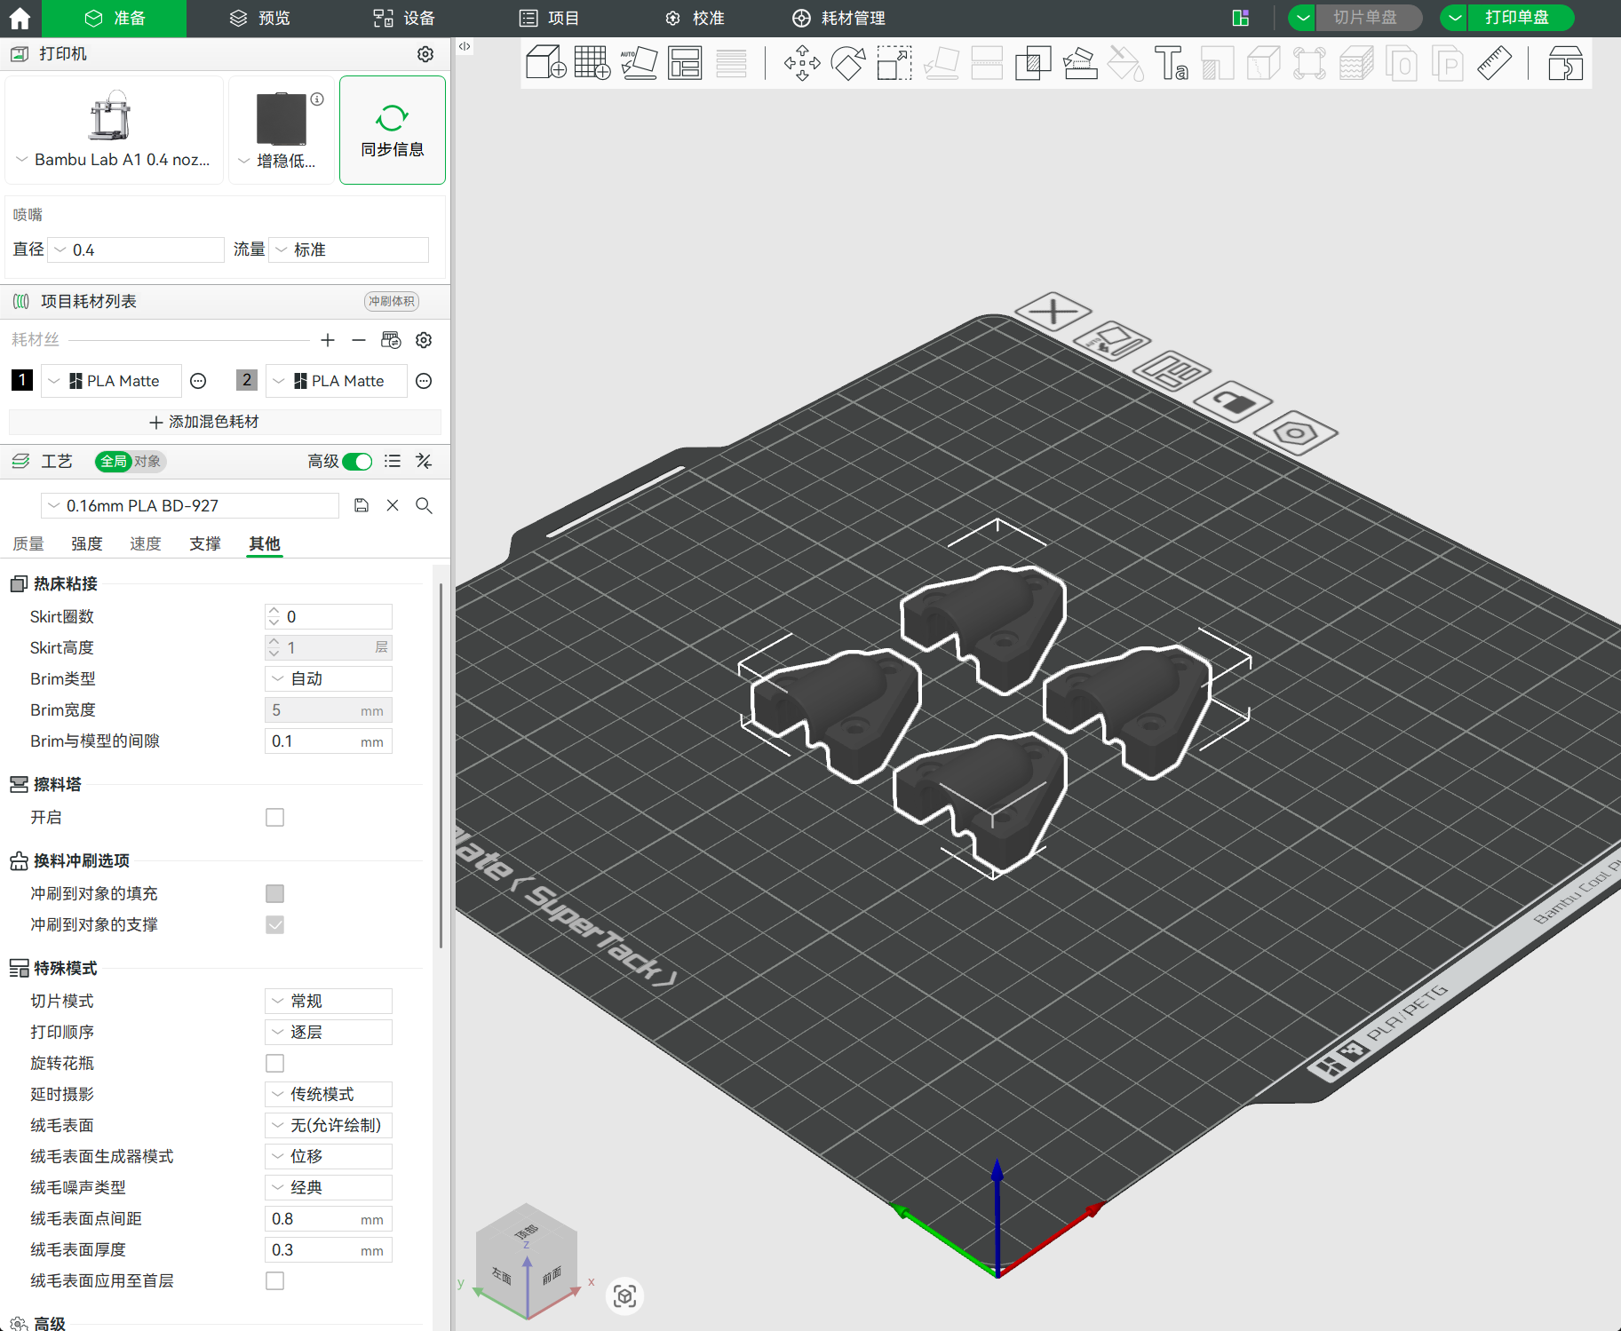Open printer settings gear icon

coord(425,54)
